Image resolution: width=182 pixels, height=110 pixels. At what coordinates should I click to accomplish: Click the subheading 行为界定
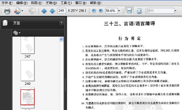click(x=130, y=38)
